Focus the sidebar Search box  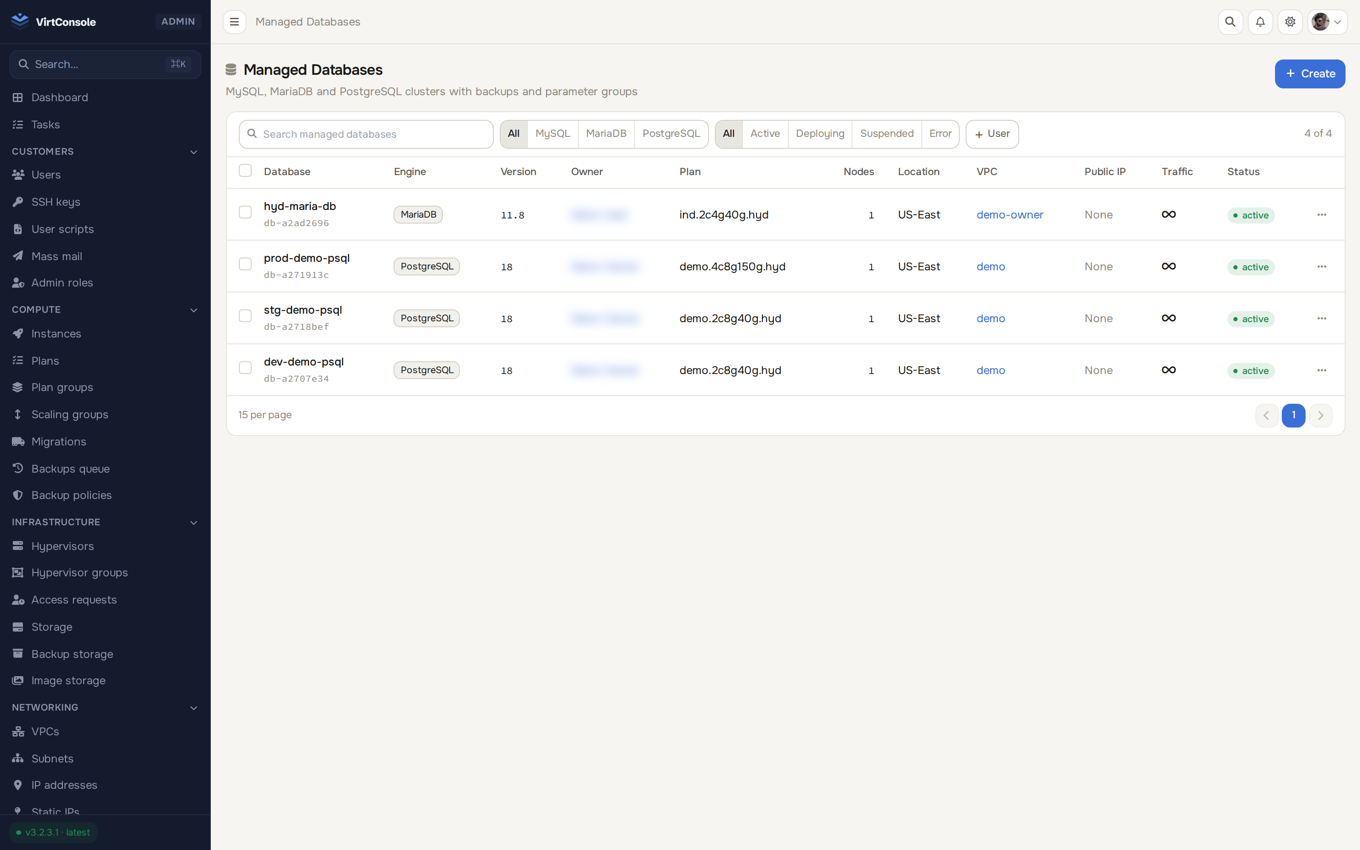point(105,64)
